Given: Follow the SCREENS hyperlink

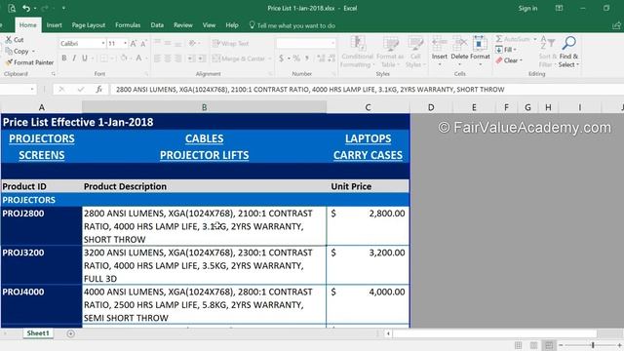Looking at the screenshot, I should 42,155.
